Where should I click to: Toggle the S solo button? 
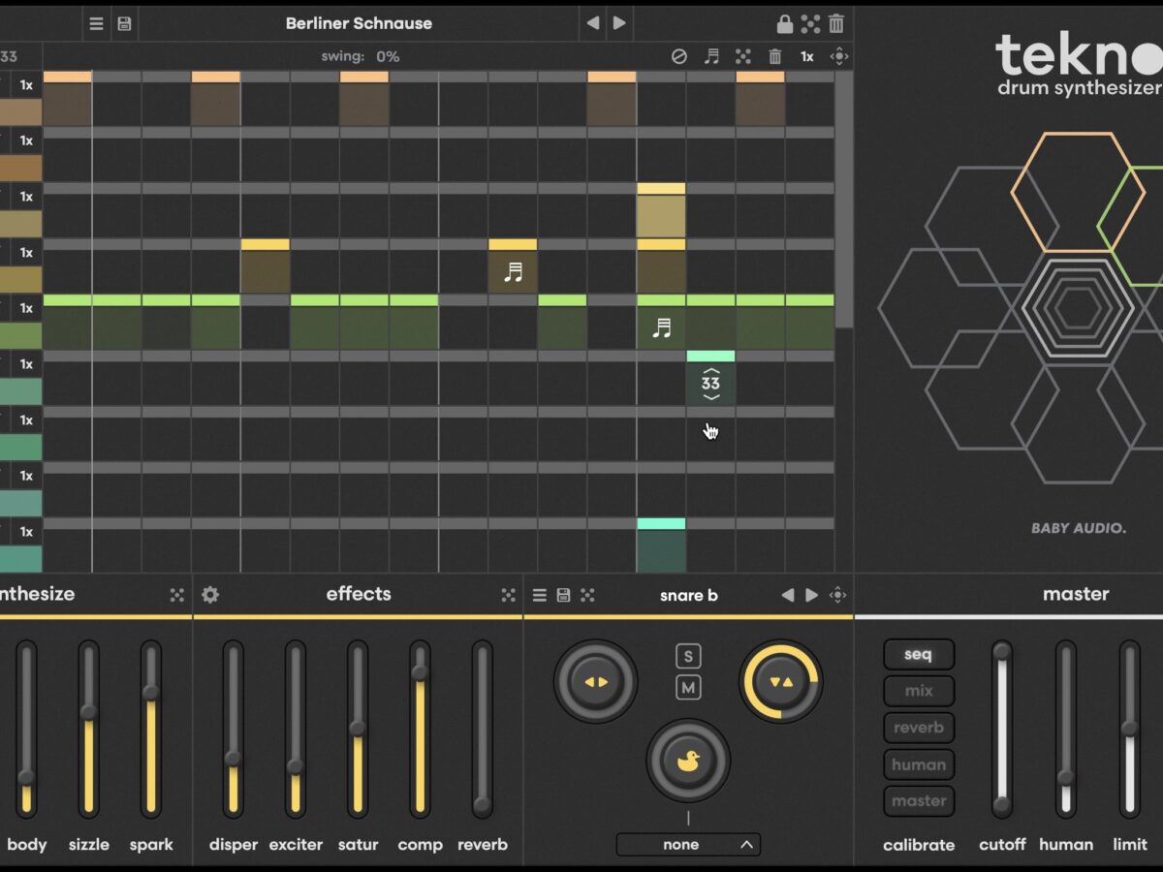pos(688,656)
